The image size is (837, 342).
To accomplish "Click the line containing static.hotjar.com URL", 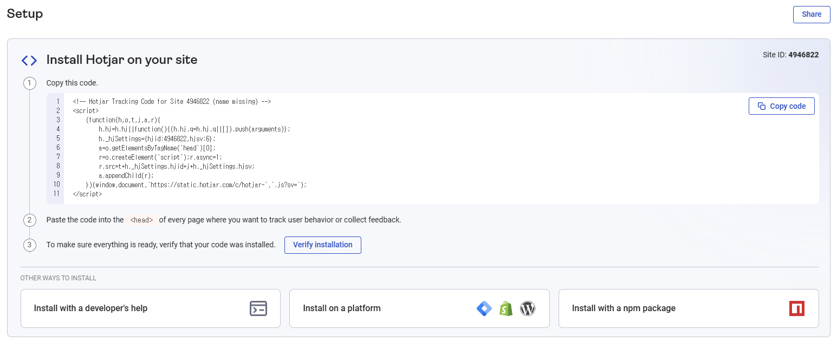I will (196, 184).
